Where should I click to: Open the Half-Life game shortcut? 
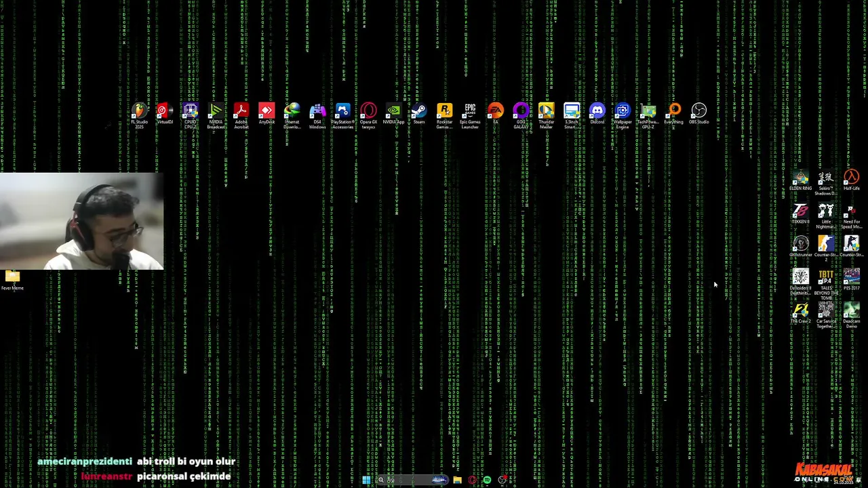coord(852,181)
